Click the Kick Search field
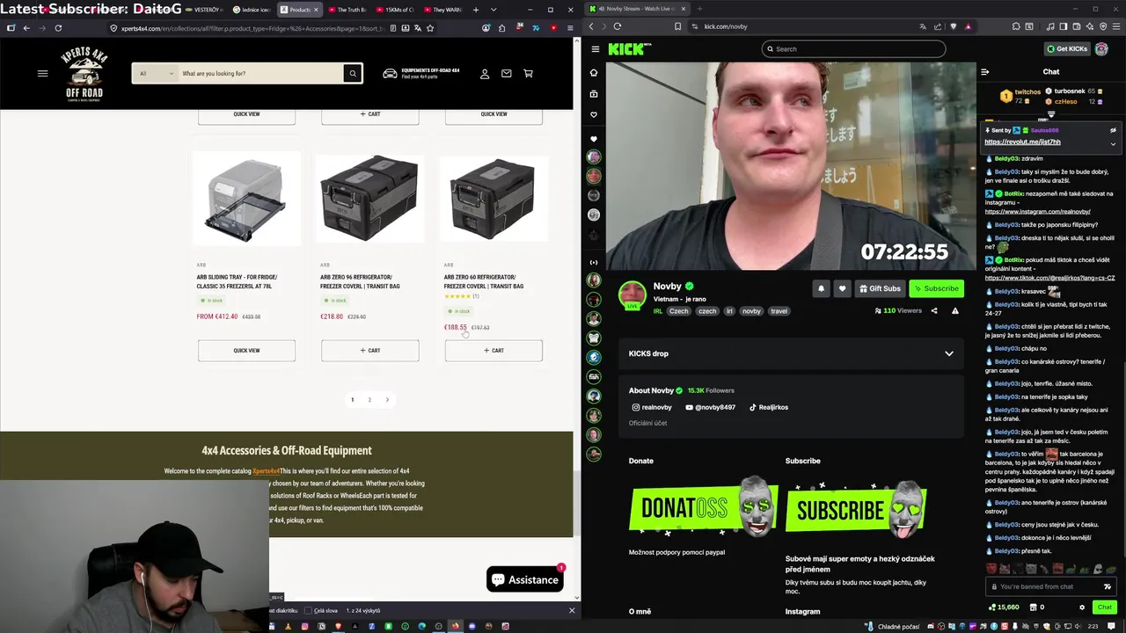Viewport: 1126px width, 633px height. pyautogui.click(x=853, y=49)
